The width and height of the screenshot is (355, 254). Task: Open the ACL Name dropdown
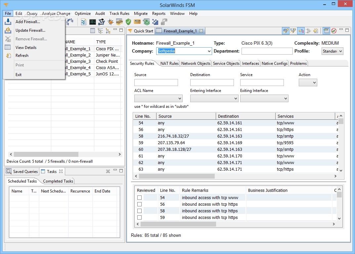click(158, 99)
